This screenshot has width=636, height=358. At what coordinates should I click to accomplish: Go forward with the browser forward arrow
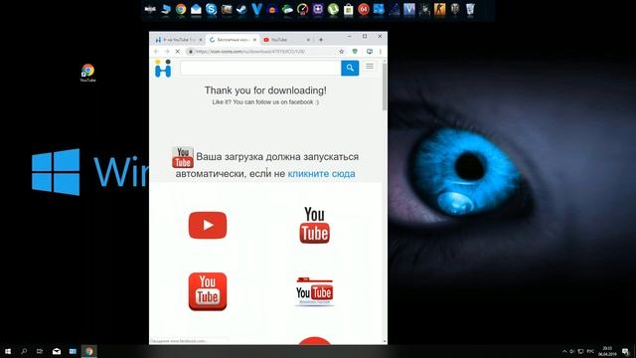(167, 52)
